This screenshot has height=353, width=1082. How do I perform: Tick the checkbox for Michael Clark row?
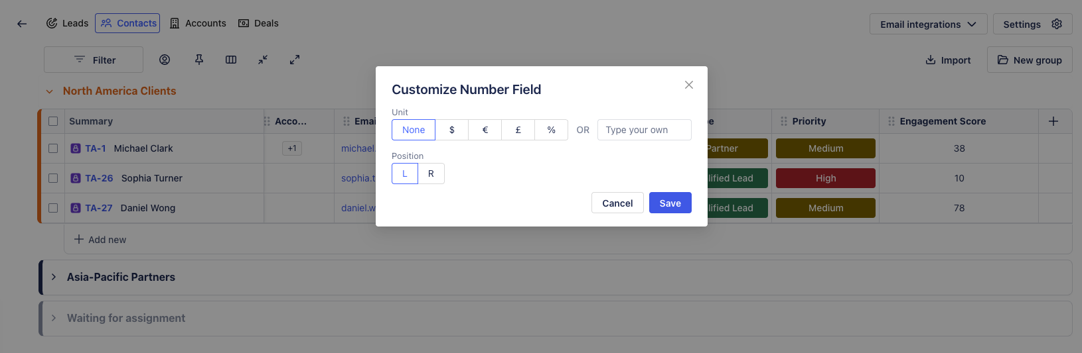pos(53,148)
